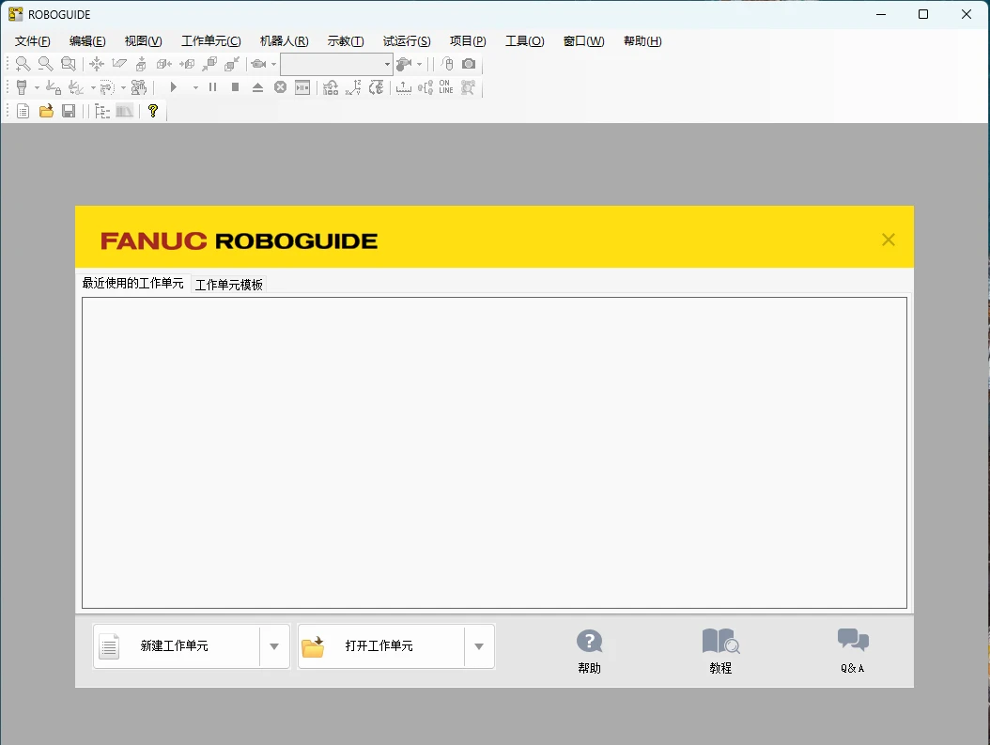
Task: Click the 教程 tutorial link
Action: 719,651
